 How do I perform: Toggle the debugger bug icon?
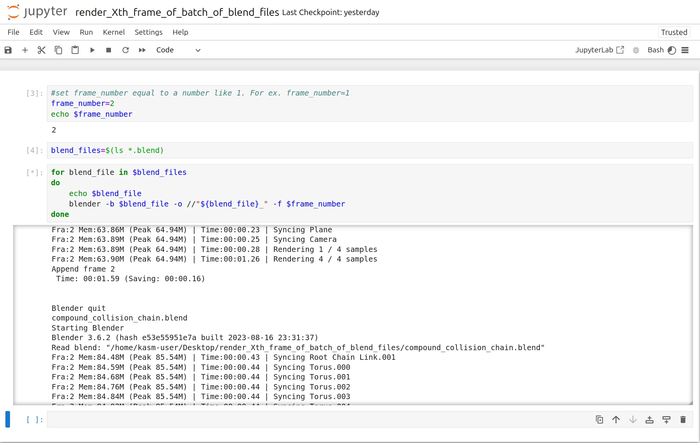click(x=636, y=50)
